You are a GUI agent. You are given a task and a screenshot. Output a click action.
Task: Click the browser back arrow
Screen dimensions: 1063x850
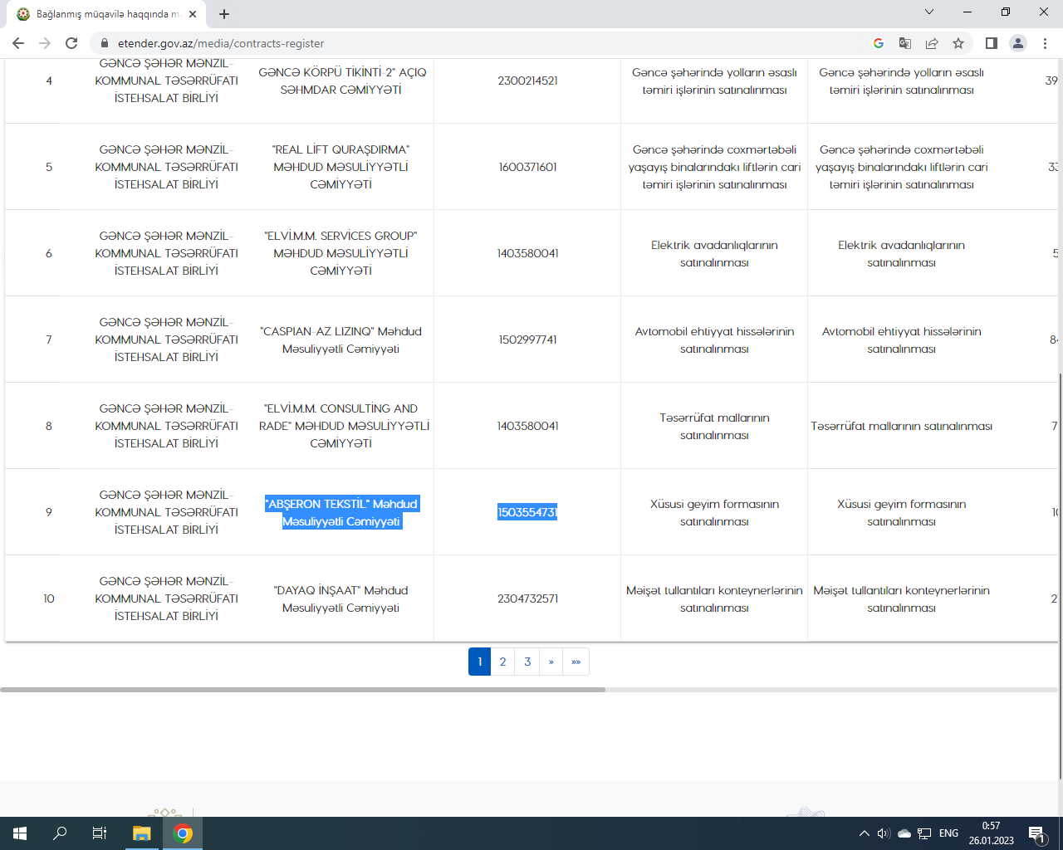coord(18,43)
